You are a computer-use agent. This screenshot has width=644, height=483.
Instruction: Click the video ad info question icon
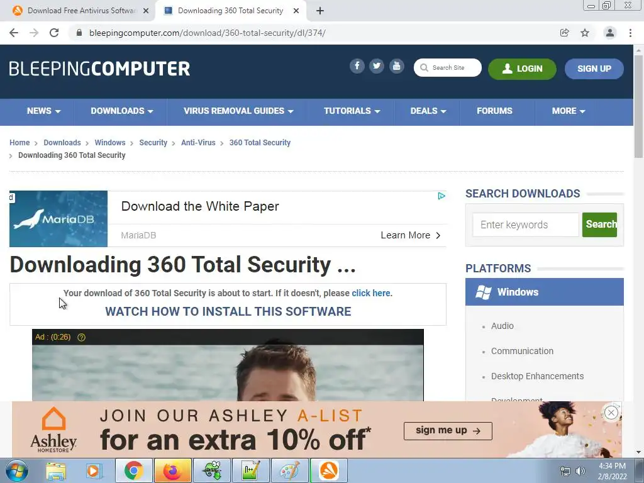[81, 337]
